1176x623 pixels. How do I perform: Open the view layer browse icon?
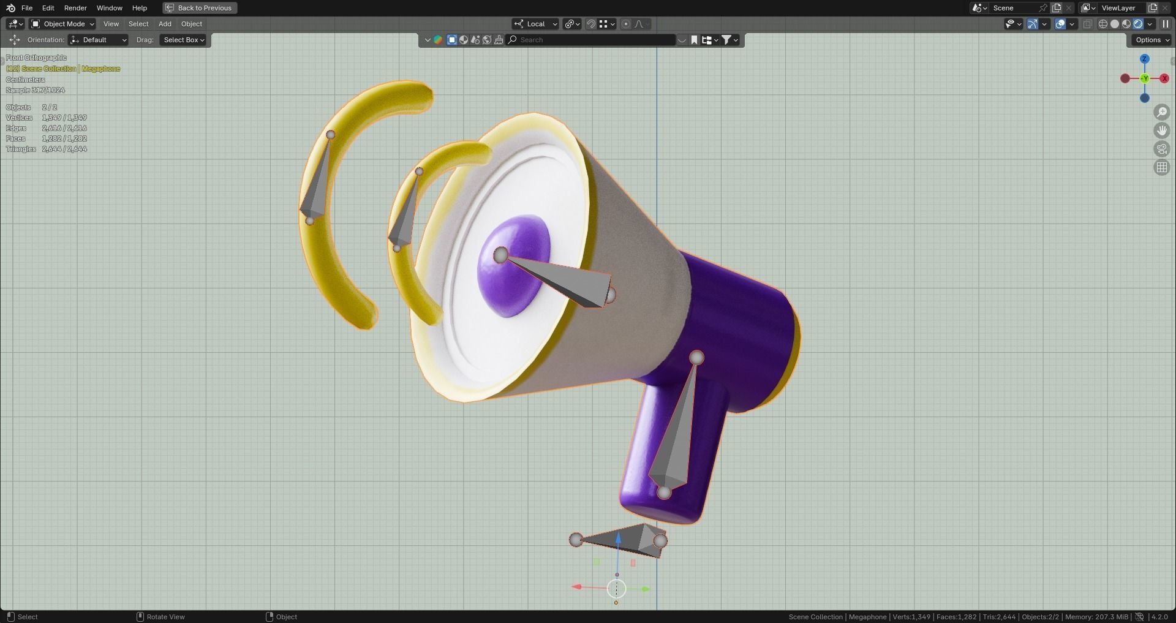click(1088, 8)
